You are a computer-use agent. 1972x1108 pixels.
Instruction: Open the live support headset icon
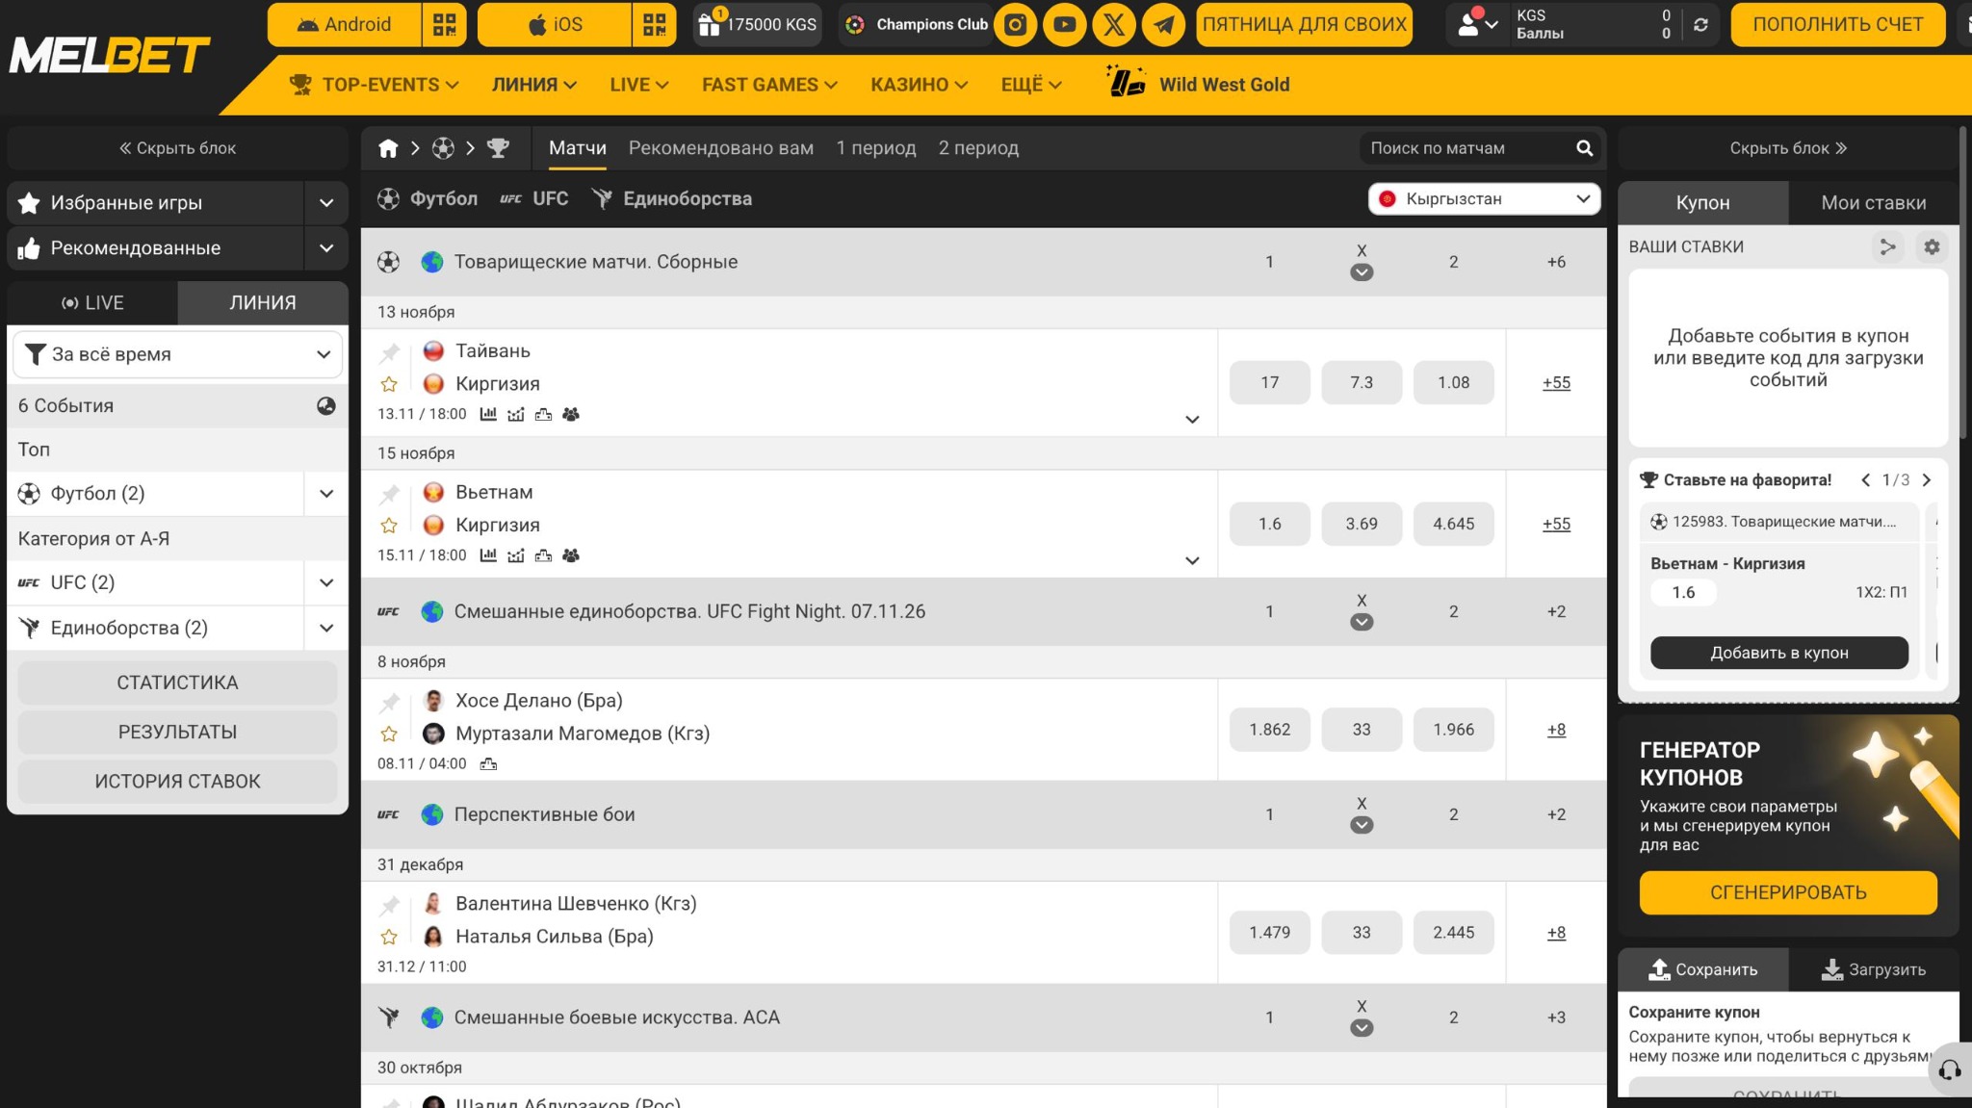click(1950, 1069)
